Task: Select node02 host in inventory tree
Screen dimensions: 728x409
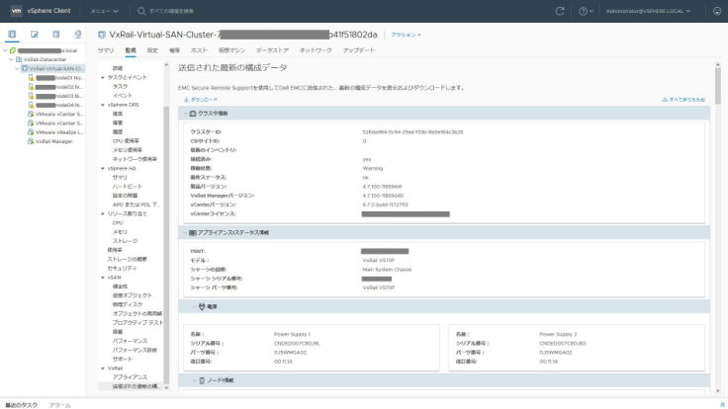Action: point(58,87)
